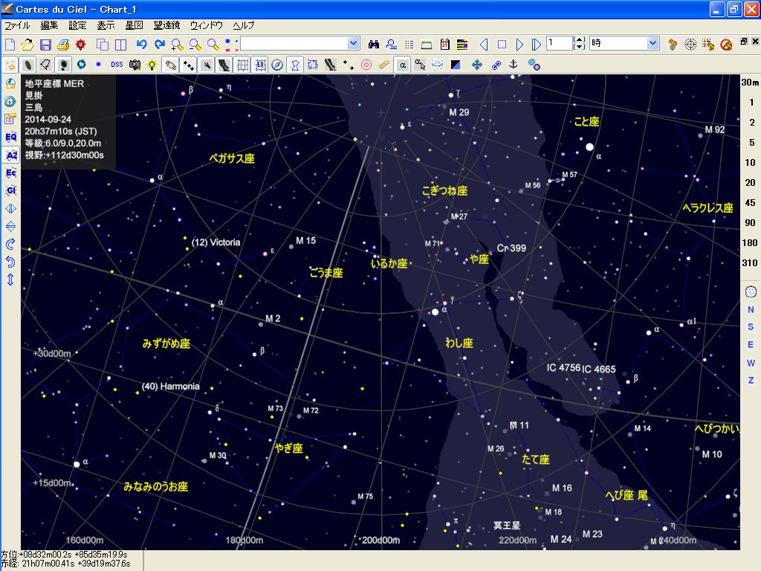Set field of view to 45 degrees
The image size is (761, 571).
coord(751,202)
